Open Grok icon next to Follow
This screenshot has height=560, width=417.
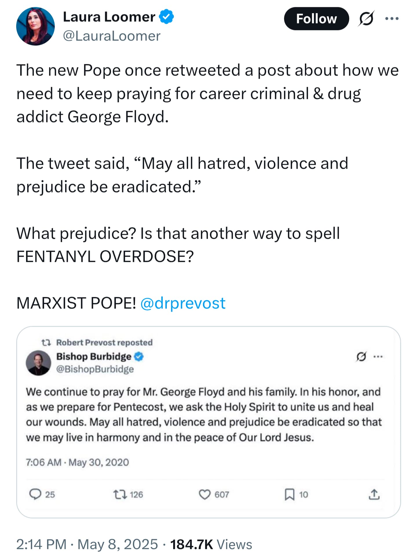coord(366,19)
